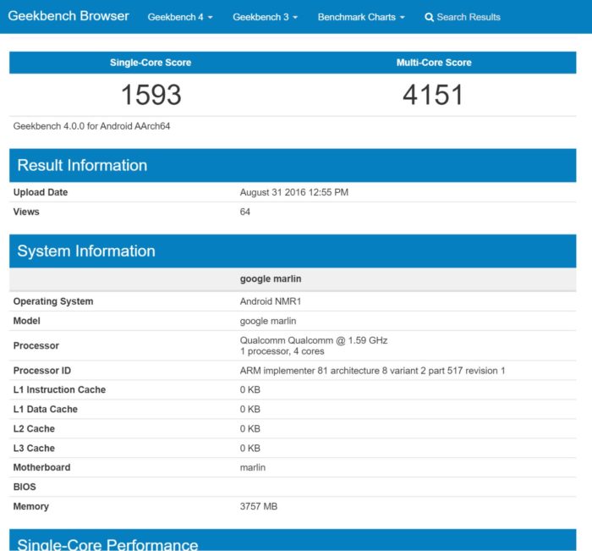
Task: Select the Multi-Core Score header
Action: click(x=434, y=63)
